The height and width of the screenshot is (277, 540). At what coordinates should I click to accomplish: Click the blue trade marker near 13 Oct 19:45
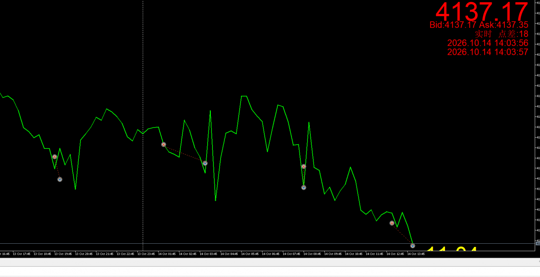click(x=59, y=179)
